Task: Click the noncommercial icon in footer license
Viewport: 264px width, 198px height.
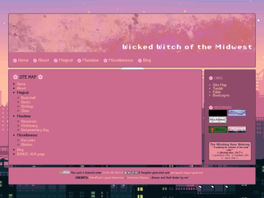Action: coord(133,173)
